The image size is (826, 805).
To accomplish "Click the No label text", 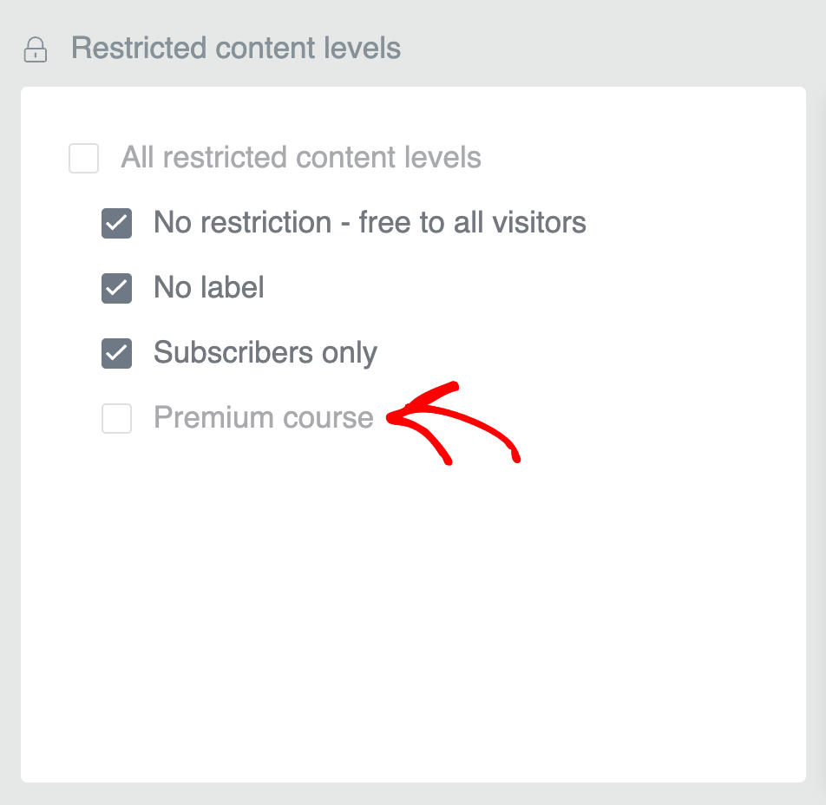I will [208, 287].
